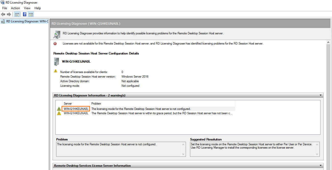The height and width of the screenshot is (170, 332).
Task: Click warning icon of licensing mode problem row
Action: click(x=59, y=109)
